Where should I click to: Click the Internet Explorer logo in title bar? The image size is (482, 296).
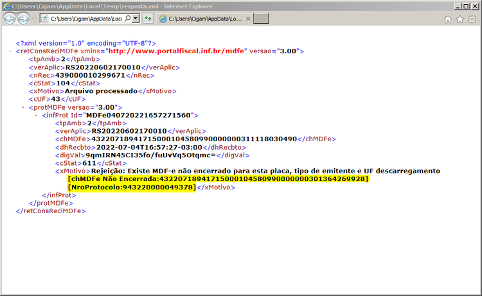pos(6,6)
